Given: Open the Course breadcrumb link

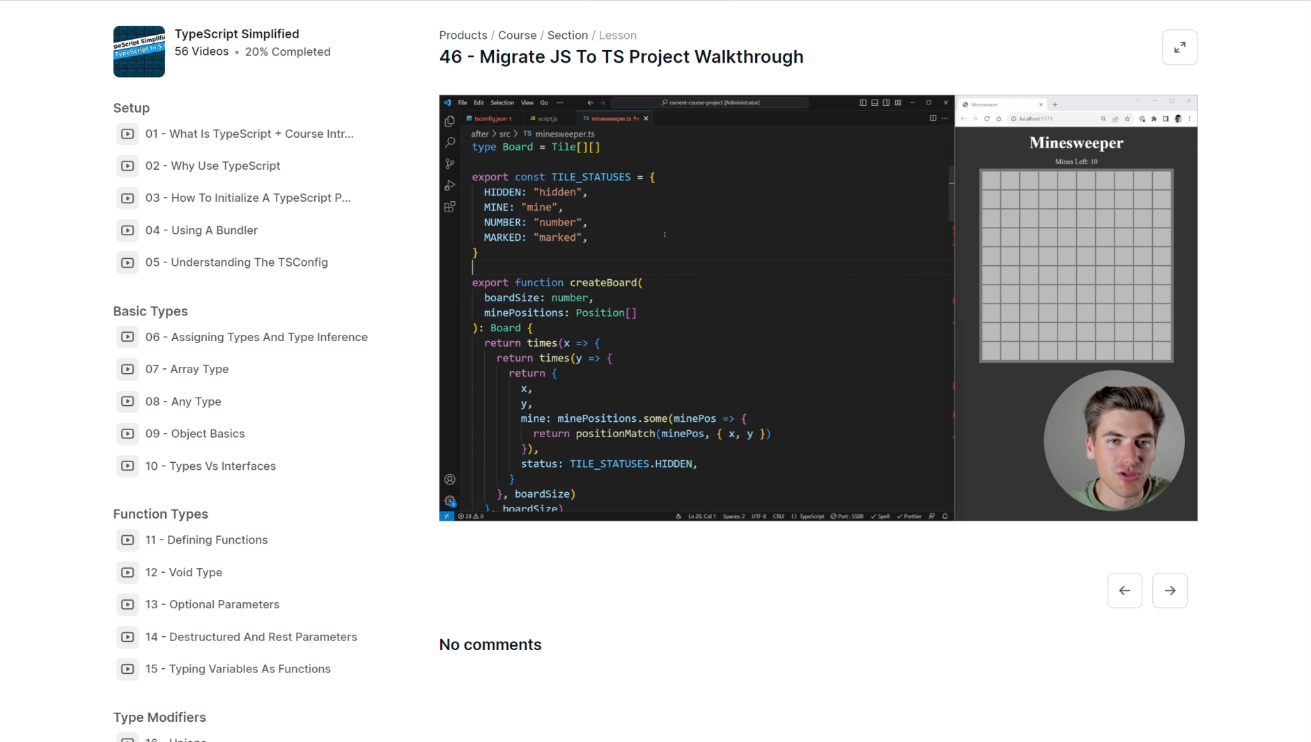Looking at the screenshot, I should (517, 35).
